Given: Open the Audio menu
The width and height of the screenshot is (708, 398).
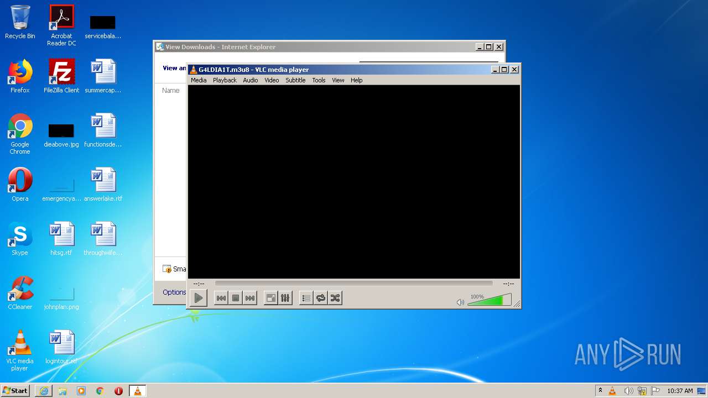Looking at the screenshot, I should tap(251, 80).
